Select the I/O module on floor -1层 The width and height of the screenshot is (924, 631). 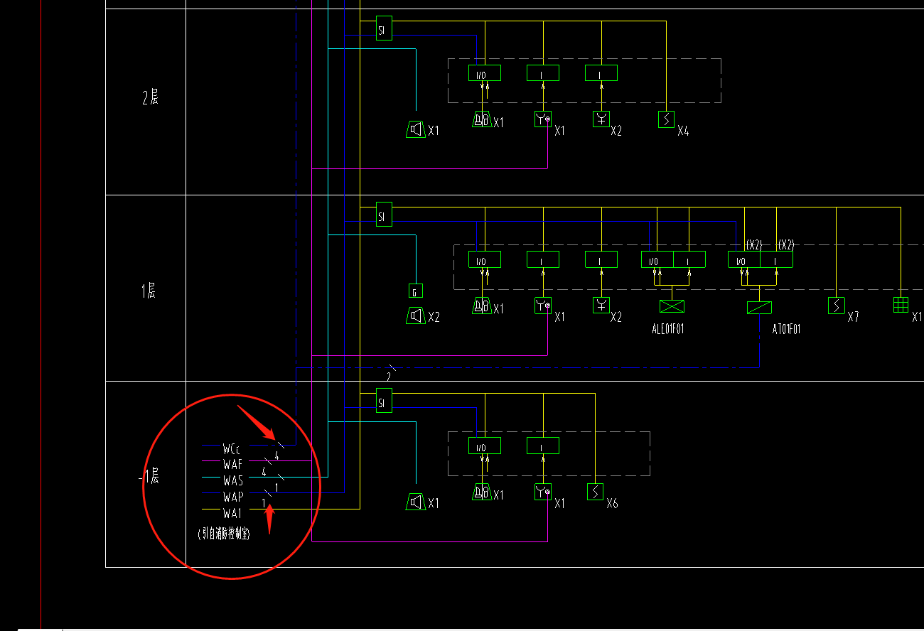tap(485, 446)
